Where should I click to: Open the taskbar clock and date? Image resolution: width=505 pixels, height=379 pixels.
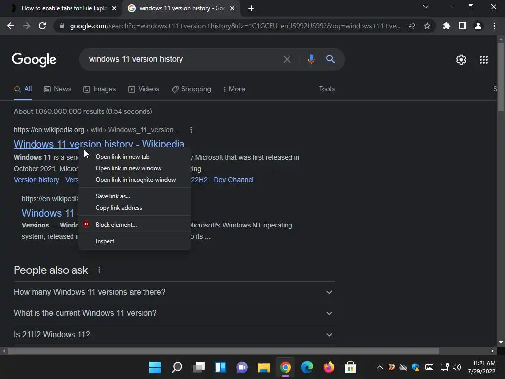click(x=482, y=367)
